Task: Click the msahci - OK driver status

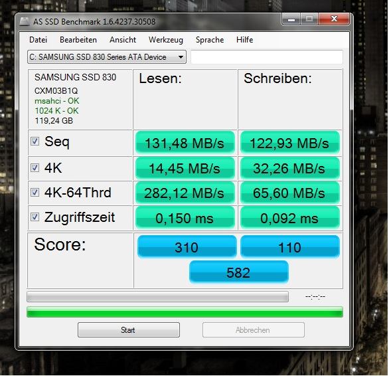Action: (x=57, y=101)
